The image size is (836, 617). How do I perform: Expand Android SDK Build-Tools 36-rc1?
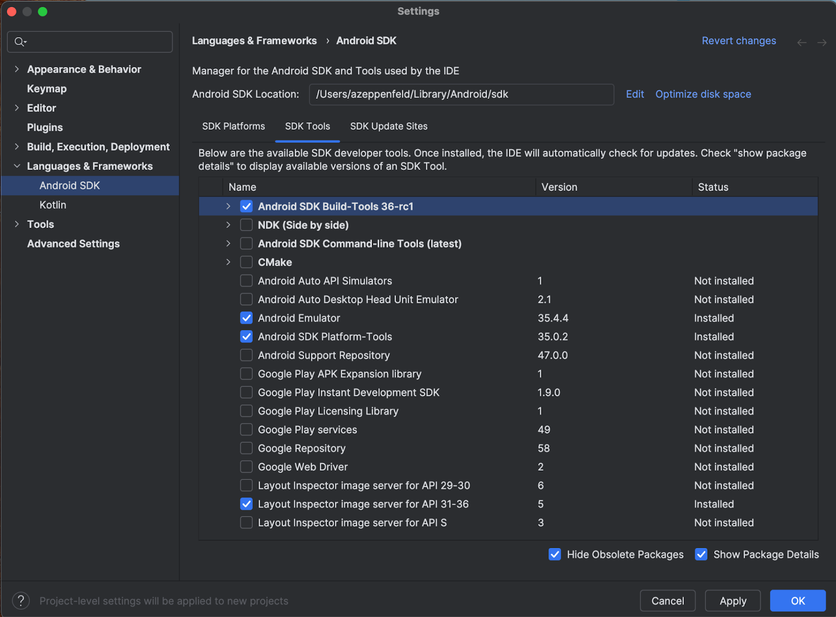228,206
